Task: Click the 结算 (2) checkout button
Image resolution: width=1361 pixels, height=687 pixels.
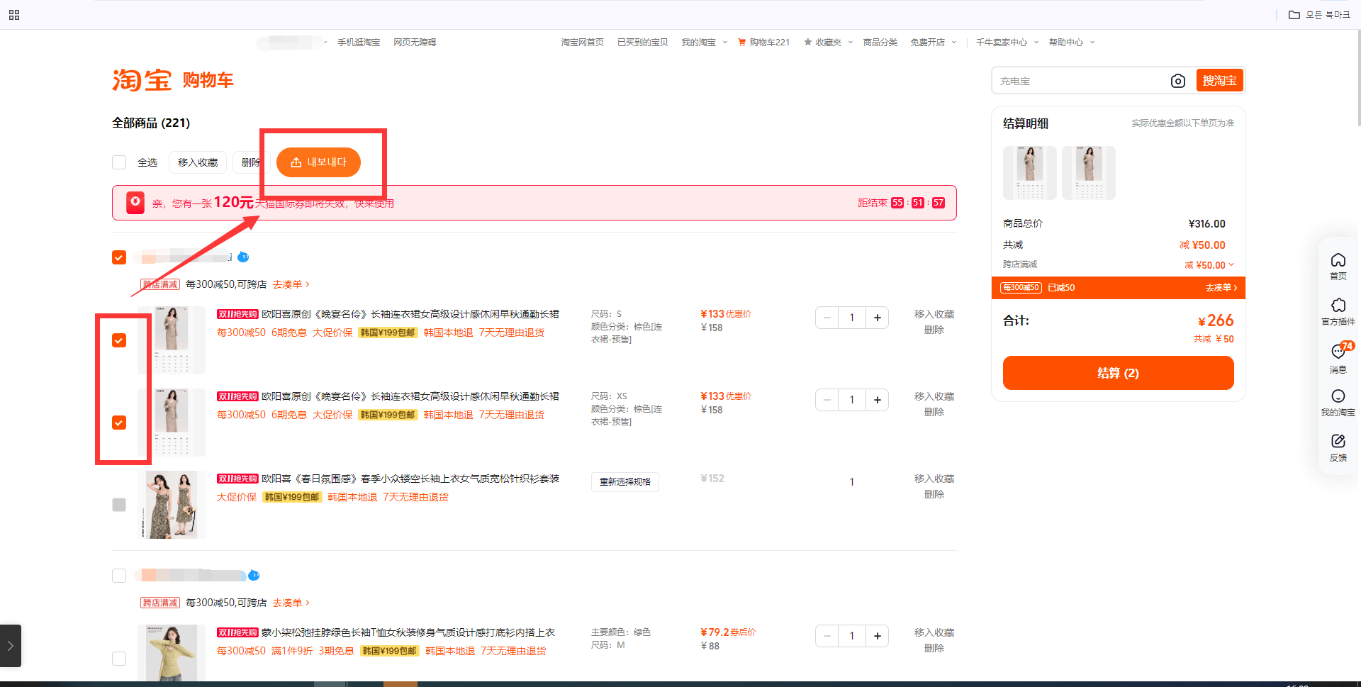Action: tap(1118, 373)
